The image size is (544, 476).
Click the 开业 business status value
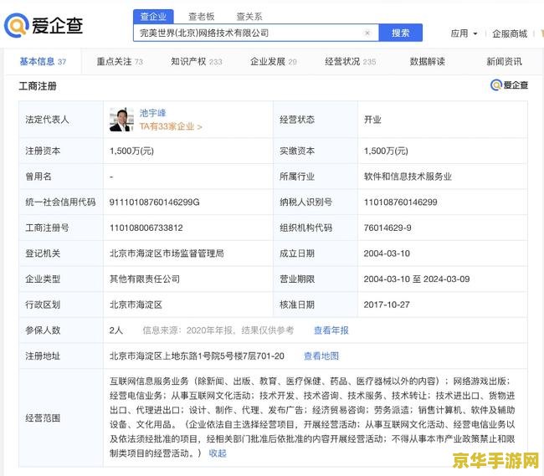(x=372, y=120)
